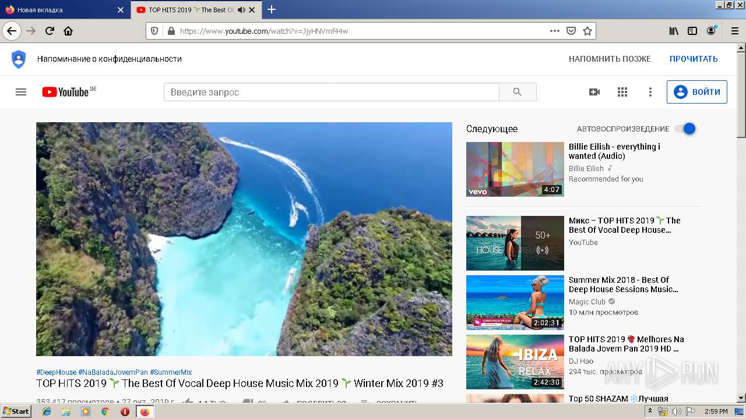746x419 pixels.
Task: Click the #SummerMix hashtag
Action: [171, 372]
